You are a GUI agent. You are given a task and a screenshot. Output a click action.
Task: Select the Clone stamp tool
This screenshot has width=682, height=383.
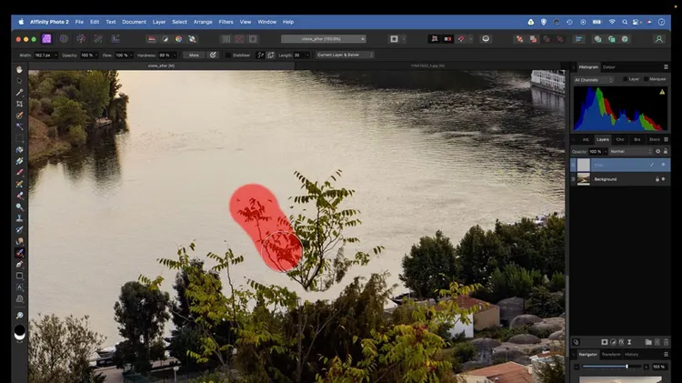coord(20,218)
